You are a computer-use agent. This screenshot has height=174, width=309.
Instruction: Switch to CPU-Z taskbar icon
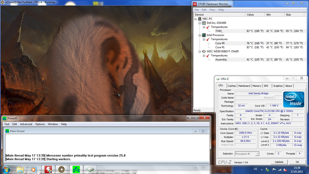[x=90, y=170]
